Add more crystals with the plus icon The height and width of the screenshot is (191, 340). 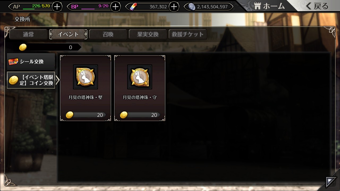coord(174,7)
